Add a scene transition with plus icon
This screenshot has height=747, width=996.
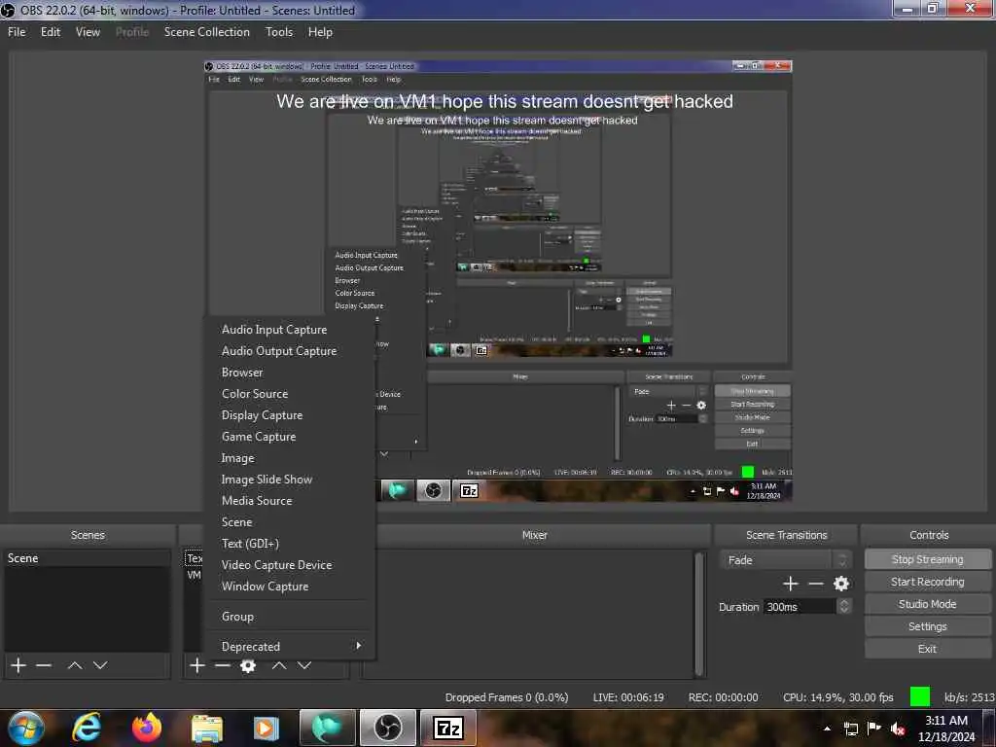coord(790,584)
